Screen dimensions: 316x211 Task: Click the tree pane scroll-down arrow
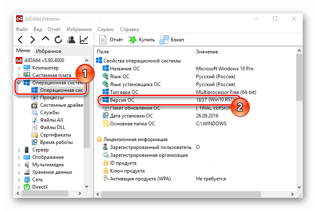[x=87, y=187]
